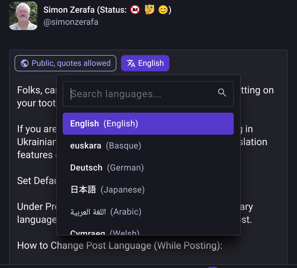This screenshot has height=268, width=297.
Task: Click the globe visibility icon
Action: pyautogui.click(x=25, y=63)
